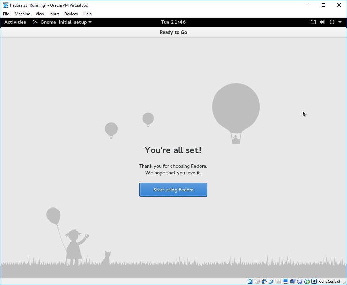Maximize the VirtualBox window
347x285 pixels.
pos(323,5)
